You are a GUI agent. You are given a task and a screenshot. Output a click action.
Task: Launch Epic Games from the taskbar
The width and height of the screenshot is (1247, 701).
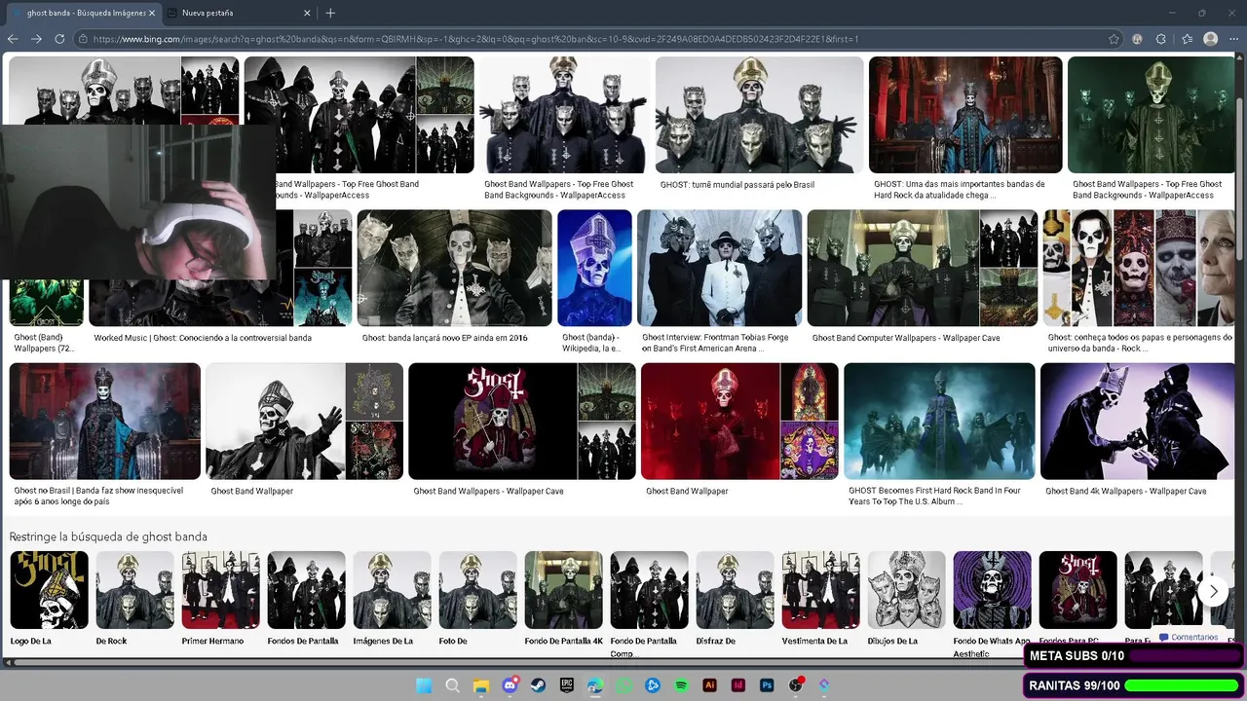click(x=567, y=685)
